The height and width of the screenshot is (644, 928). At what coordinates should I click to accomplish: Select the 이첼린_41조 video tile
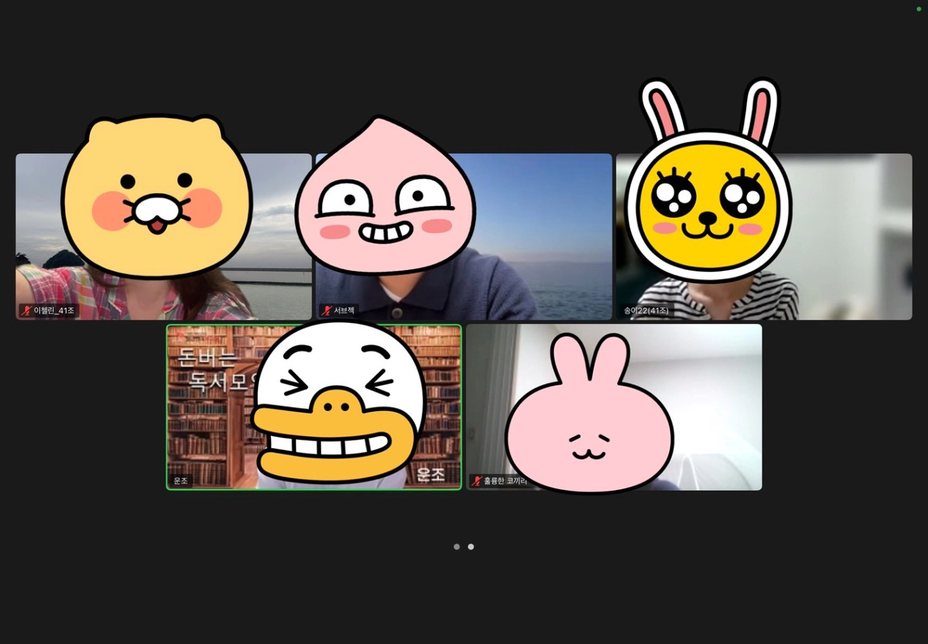(163, 237)
